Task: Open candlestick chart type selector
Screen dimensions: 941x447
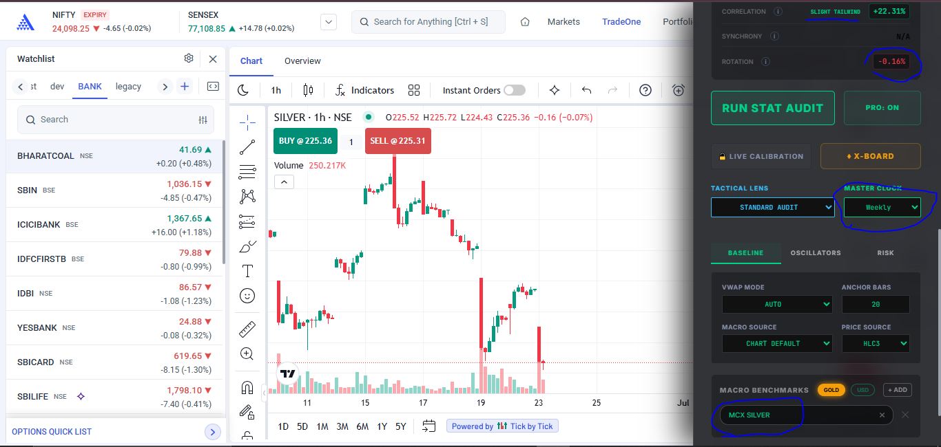Action: (x=308, y=90)
